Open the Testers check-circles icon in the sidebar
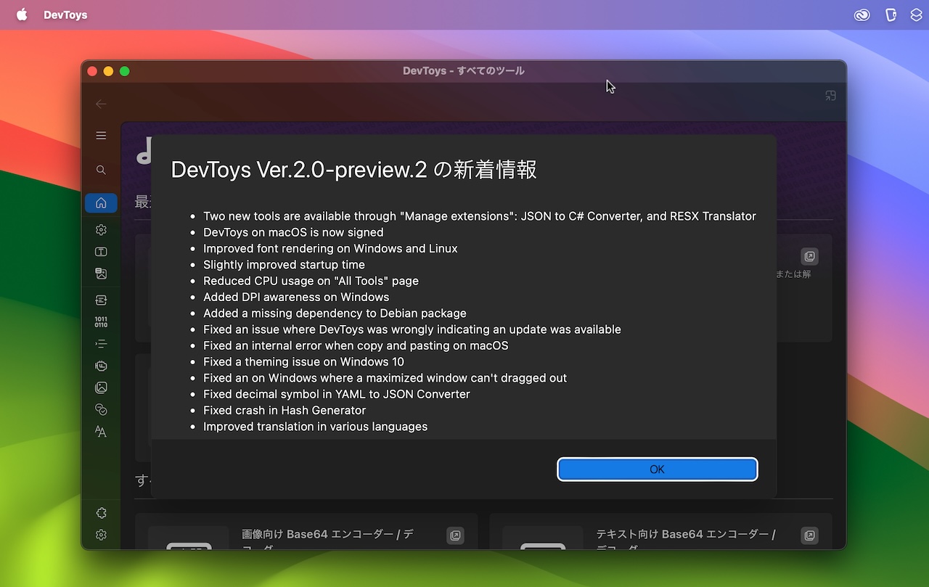 [x=101, y=410]
